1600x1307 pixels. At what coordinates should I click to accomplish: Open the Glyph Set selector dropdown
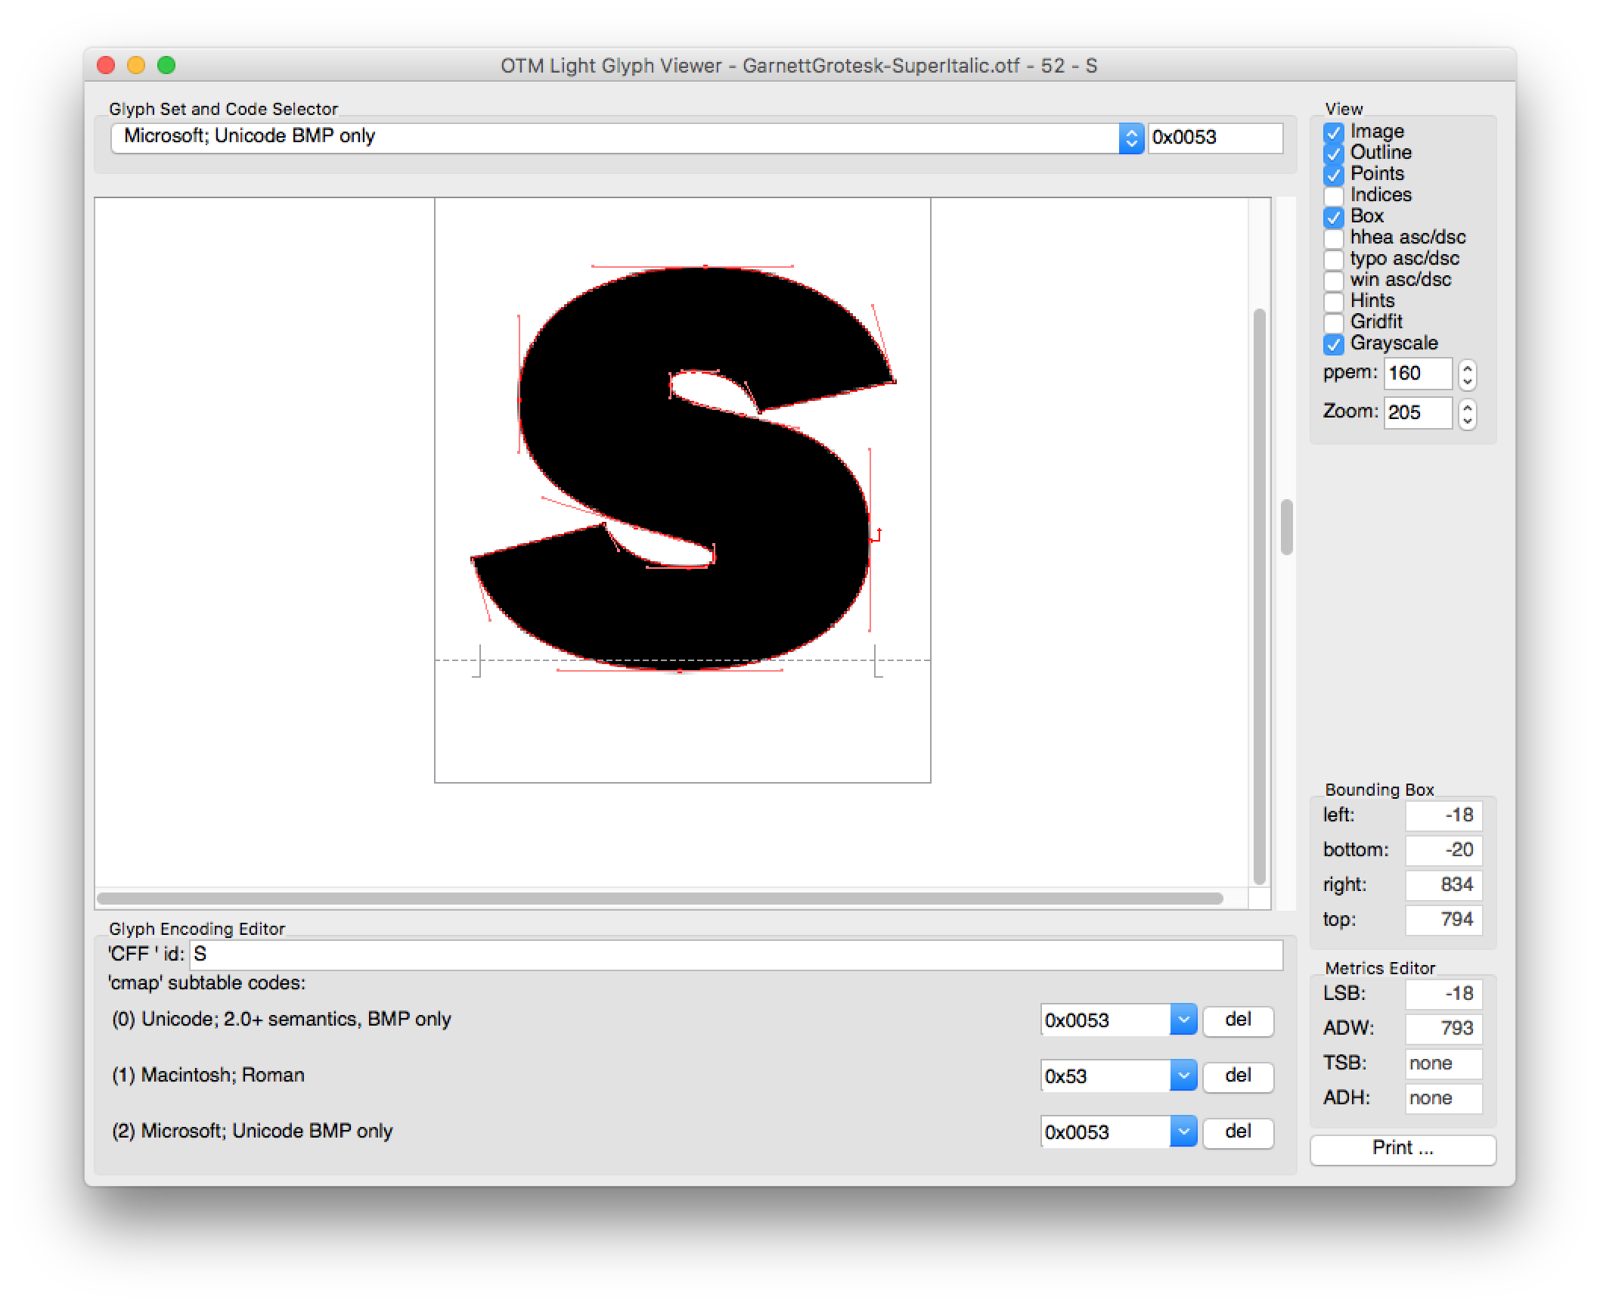(627, 138)
